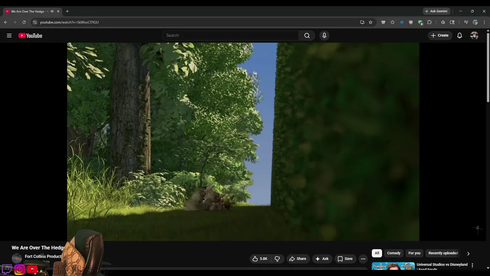Open the blue sound waves extension
The height and width of the screenshot is (276, 490).
coord(402,22)
